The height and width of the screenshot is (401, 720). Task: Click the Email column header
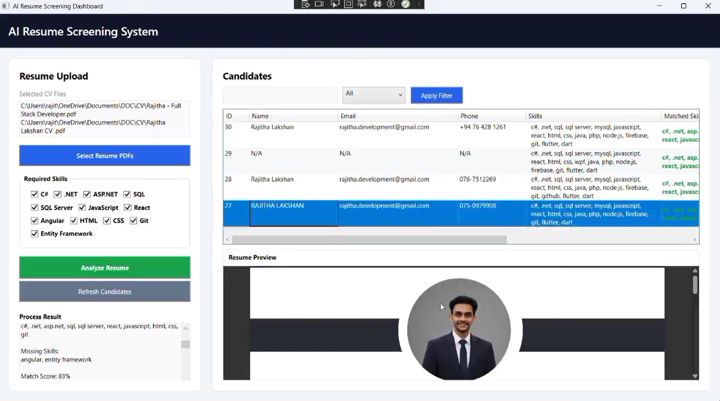pos(348,116)
